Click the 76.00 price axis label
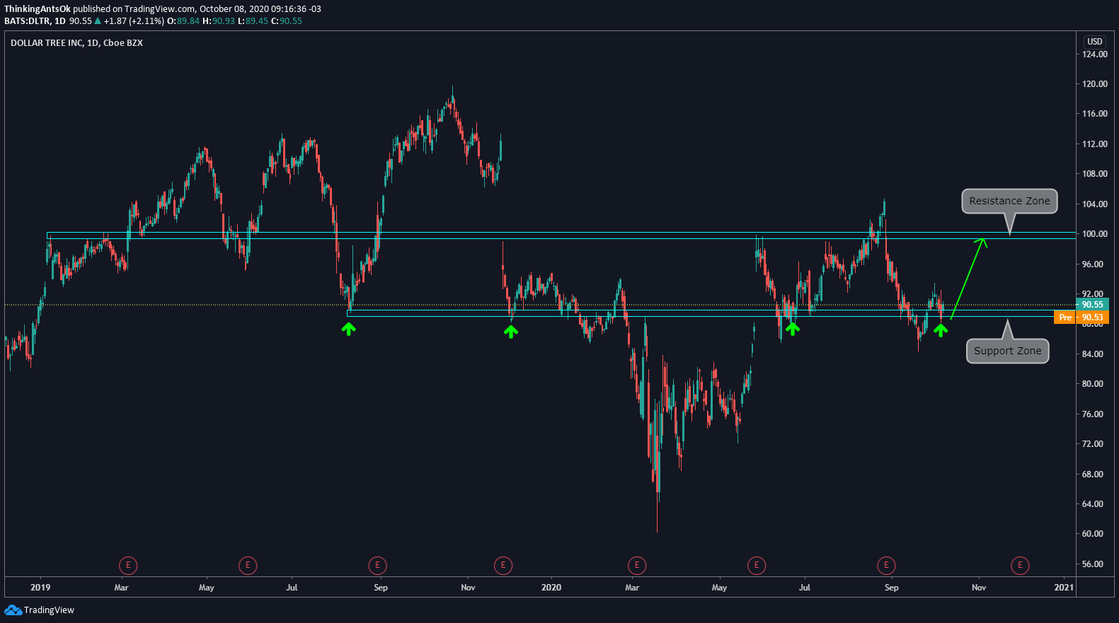 pos(1093,414)
